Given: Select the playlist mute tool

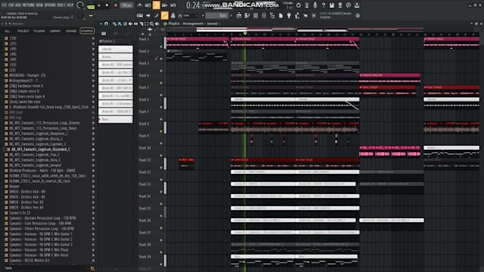Looking at the screenshot, I should [130, 23].
